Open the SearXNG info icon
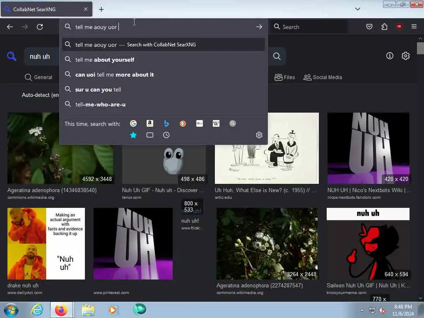The height and width of the screenshot is (318, 424). 390,56
